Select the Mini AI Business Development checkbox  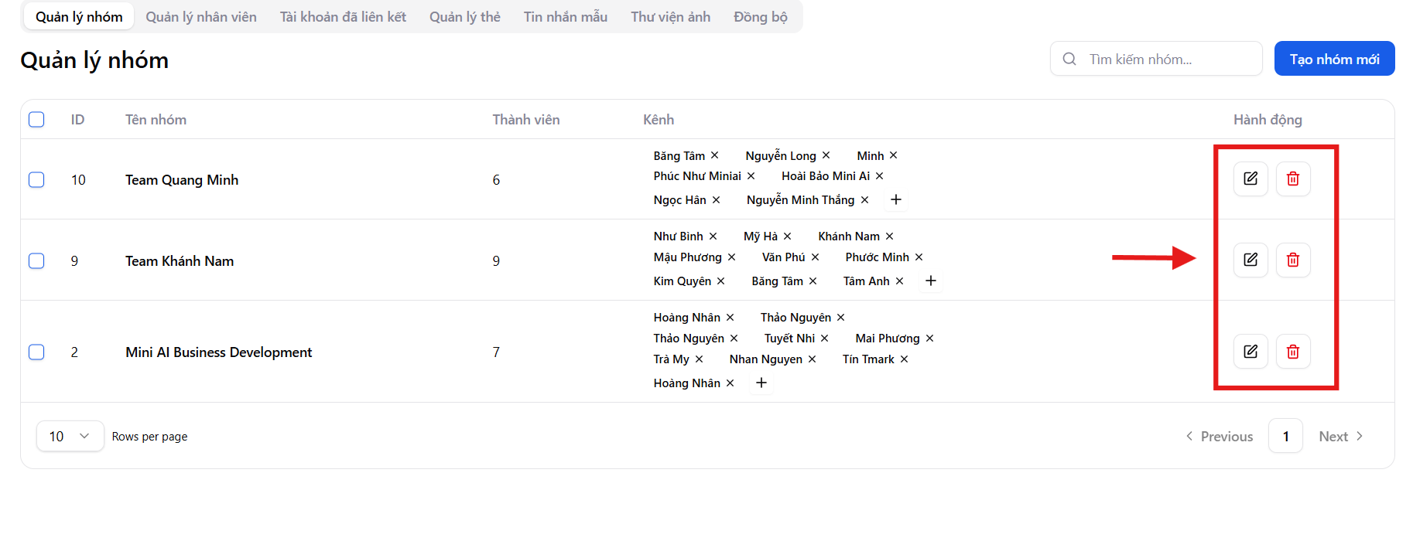click(x=36, y=352)
